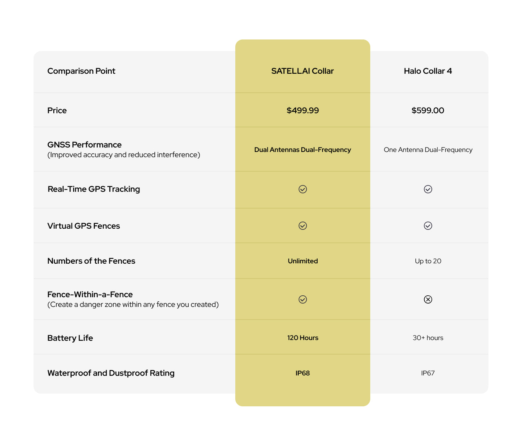The image size is (522, 435).
Task: Click Halo X icon for Fence-Within-a-Fence
Action: tap(428, 299)
